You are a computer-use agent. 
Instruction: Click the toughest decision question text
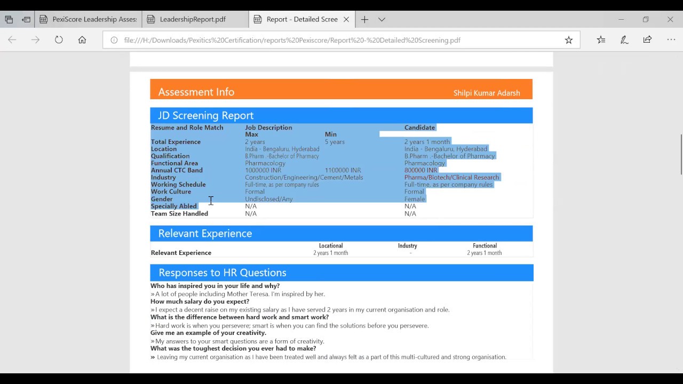pos(233,349)
